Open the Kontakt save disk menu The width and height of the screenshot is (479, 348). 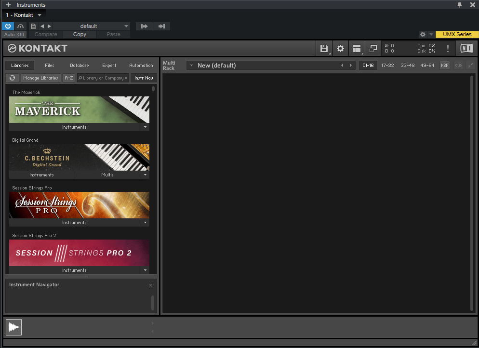(324, 48)
